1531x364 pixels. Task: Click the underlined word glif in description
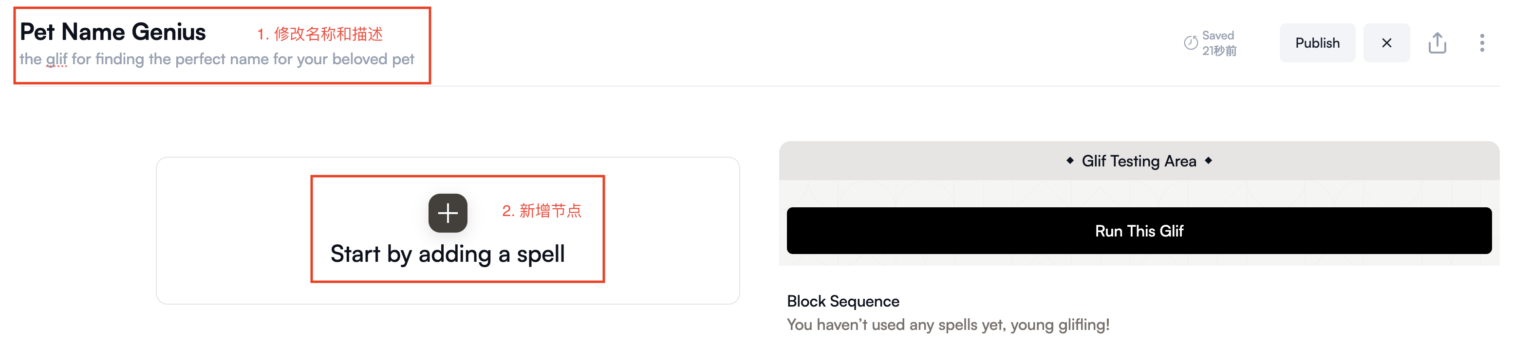(56, 59)
